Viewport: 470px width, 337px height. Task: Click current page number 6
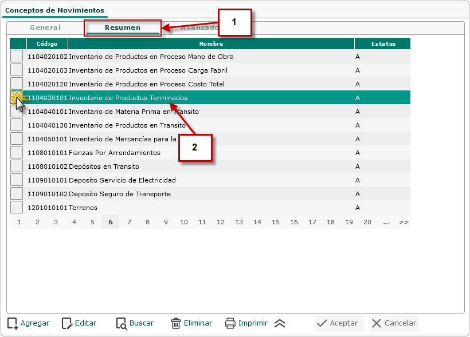[111, 222]
